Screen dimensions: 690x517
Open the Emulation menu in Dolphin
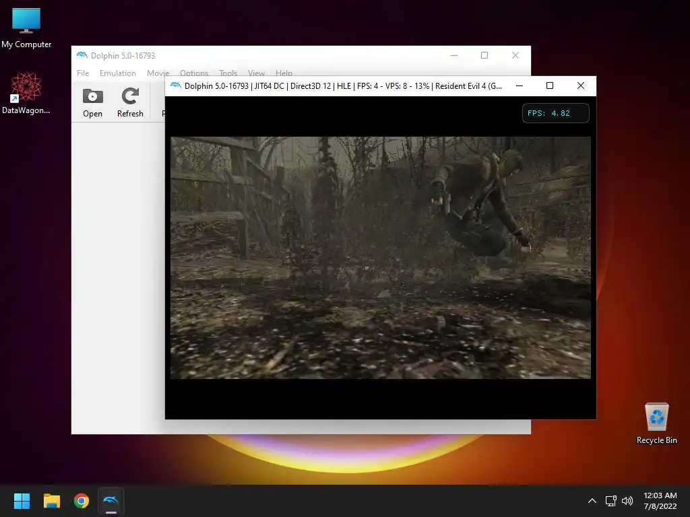pos(117,73)
